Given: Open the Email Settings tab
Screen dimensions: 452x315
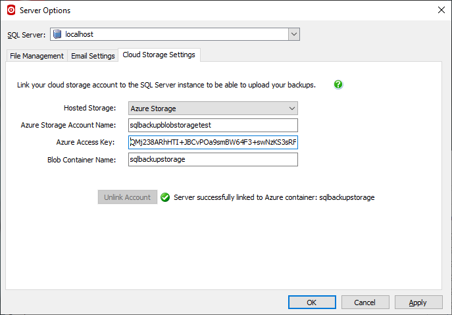Looking at the screenshot, I should pyautogui.click(x=93, y=56).
